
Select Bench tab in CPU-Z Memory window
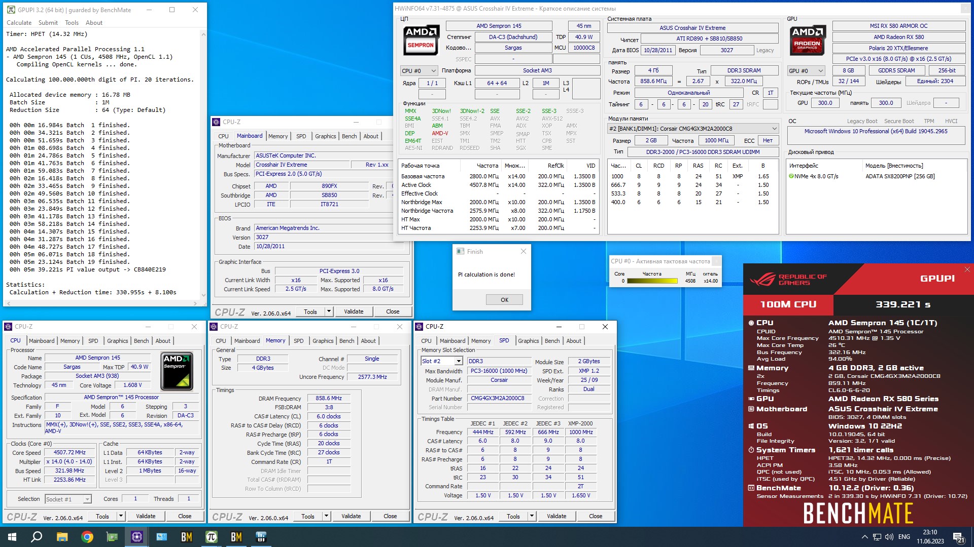[347, 341]
